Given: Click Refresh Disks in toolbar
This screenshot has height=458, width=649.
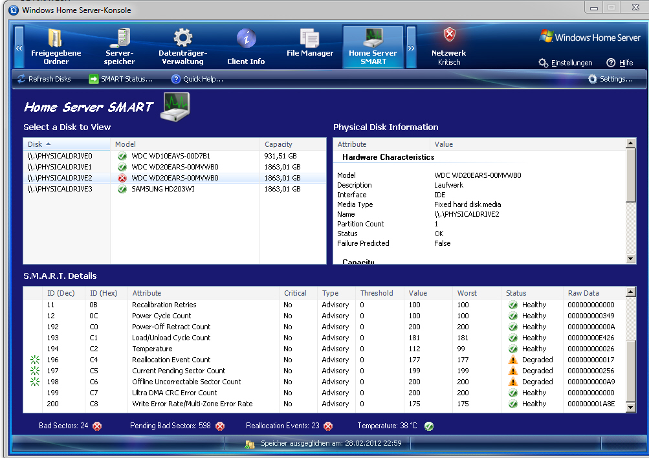Looking at the screenshot, I should point(44,79).
